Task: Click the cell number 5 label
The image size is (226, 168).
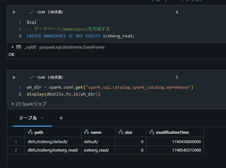Action: pyautogui.click(x=177, y=77)
